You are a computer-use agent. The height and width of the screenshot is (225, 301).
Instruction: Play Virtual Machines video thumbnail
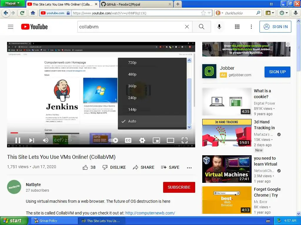point(227,169)
